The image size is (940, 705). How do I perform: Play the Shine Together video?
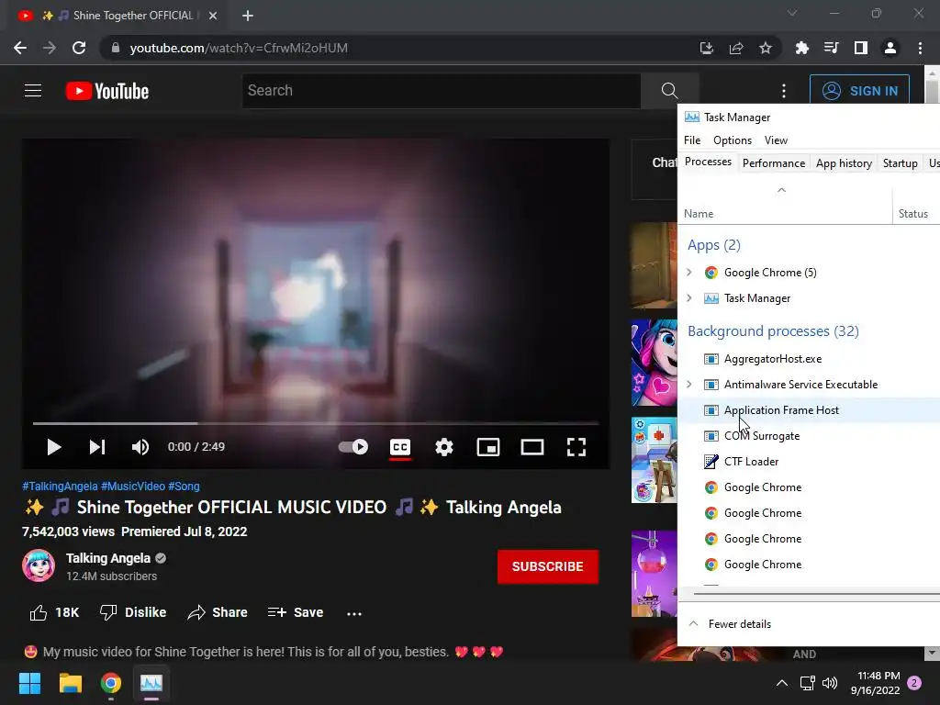(54, 447)
